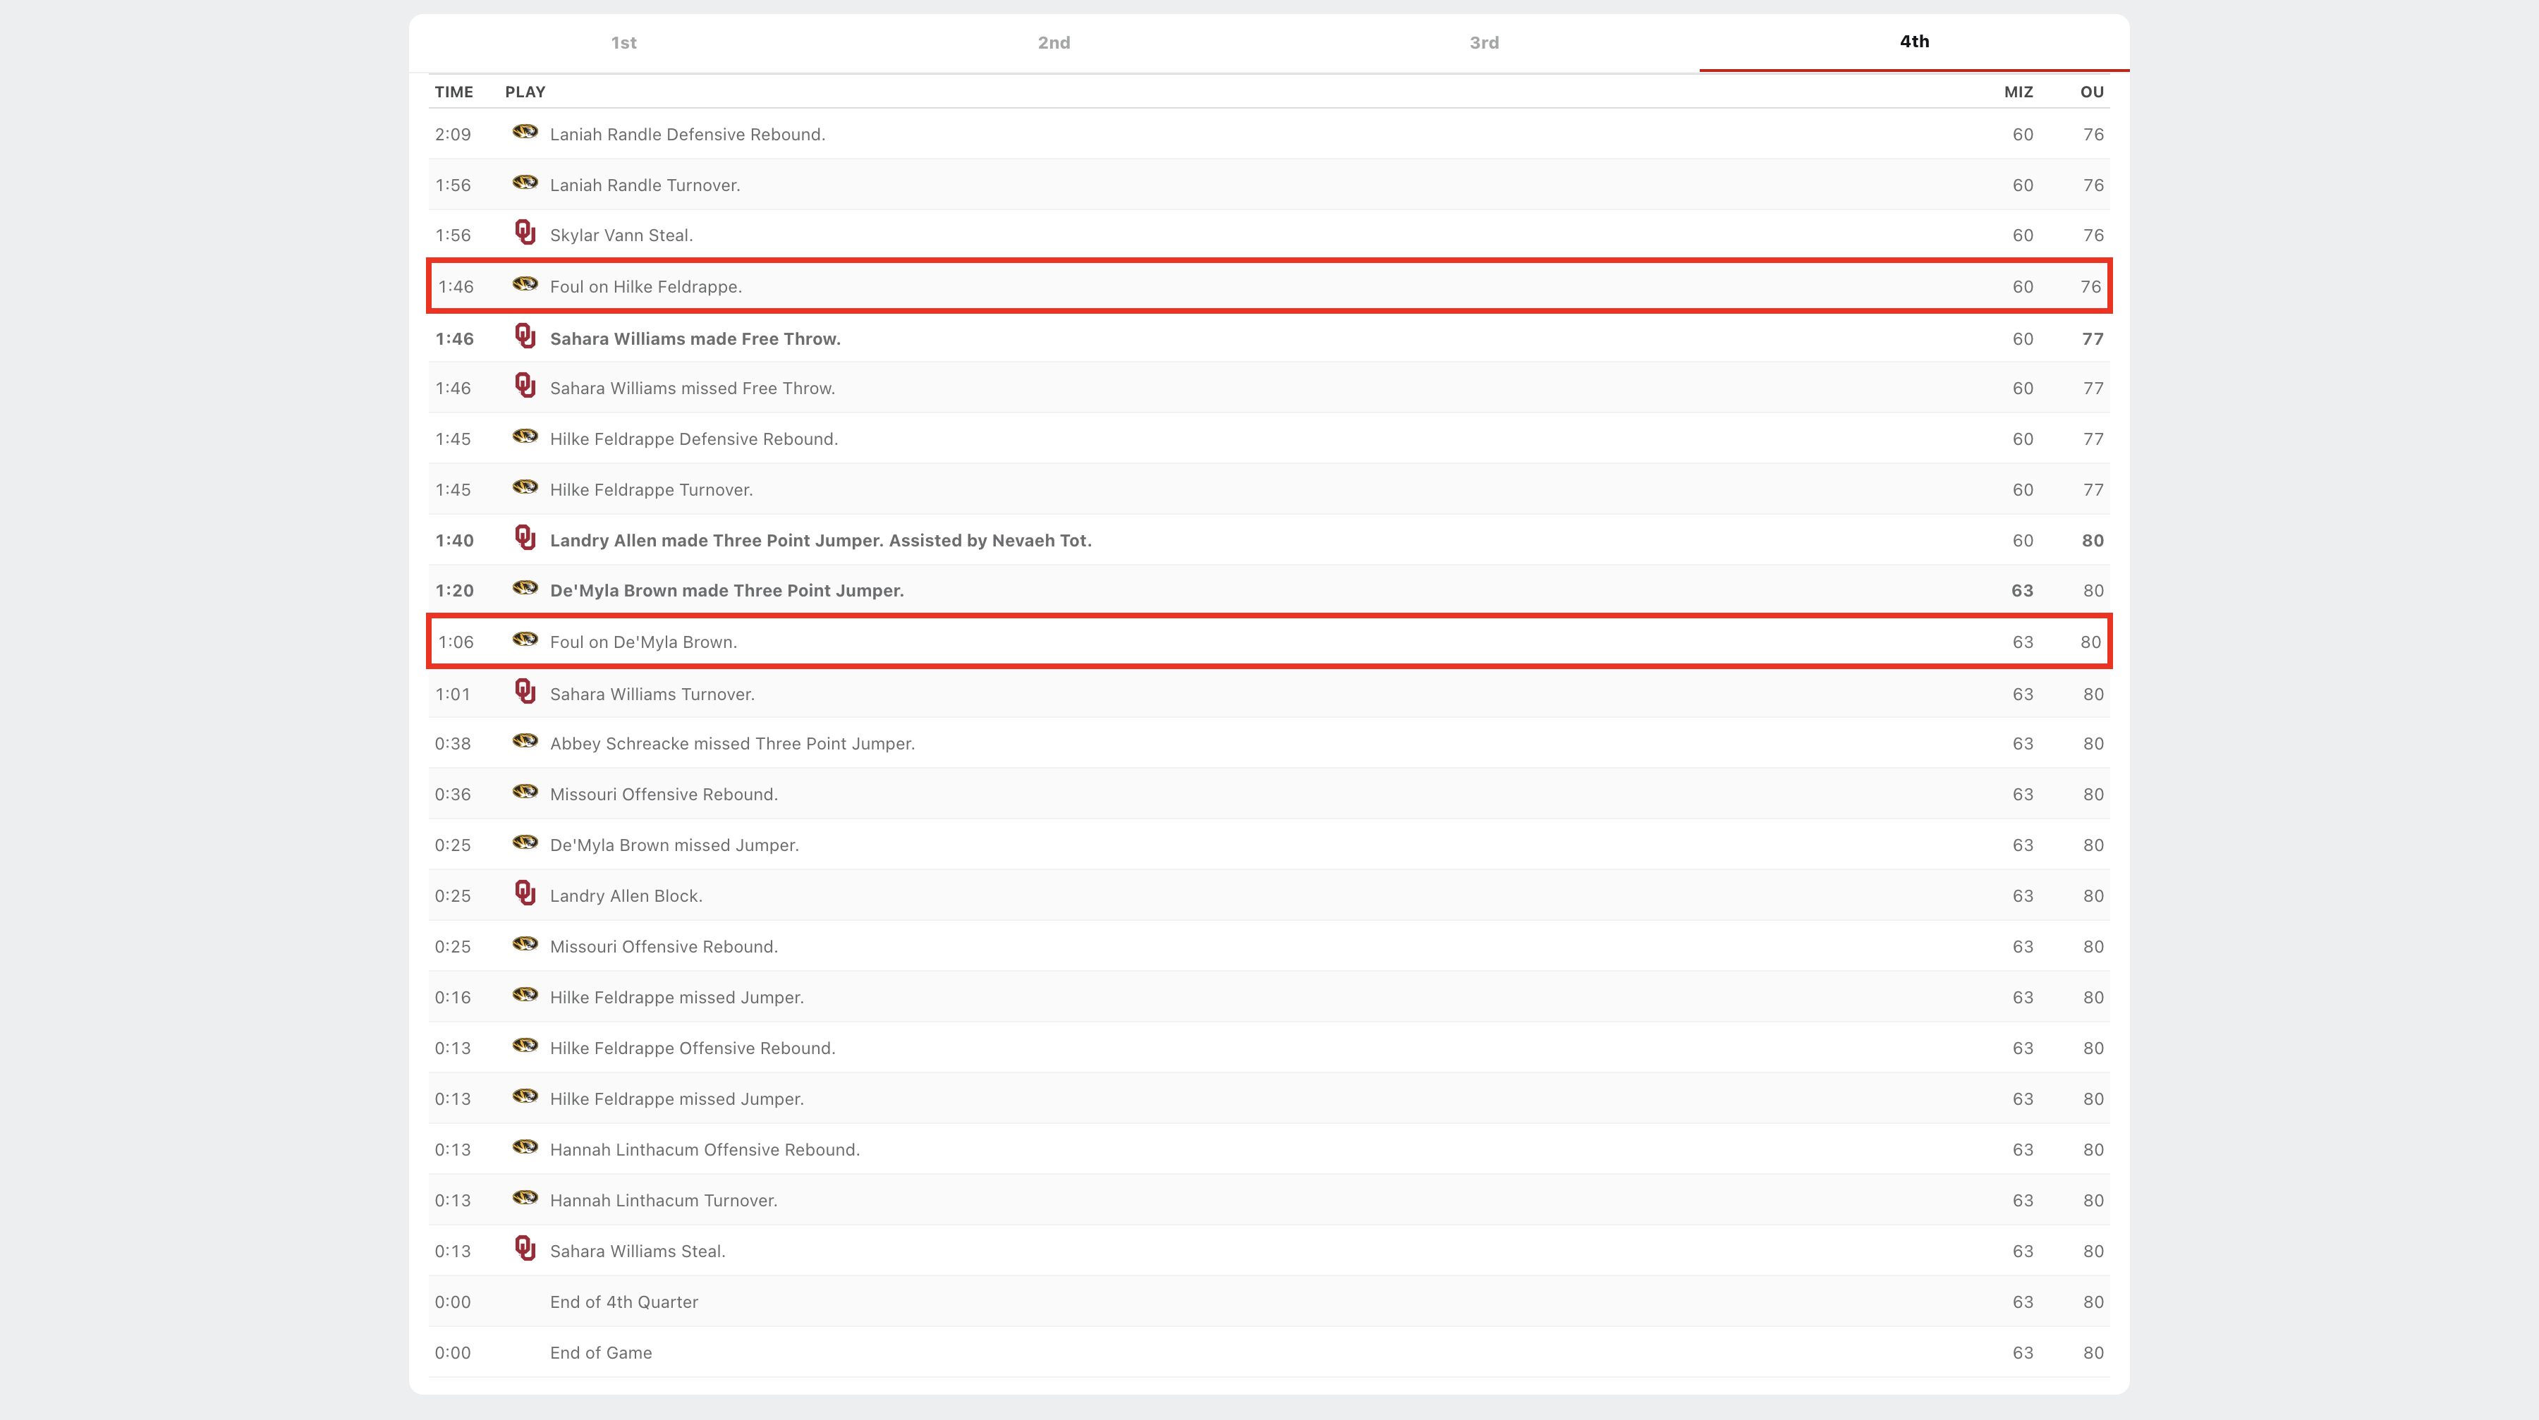The width and height of the screenshot is (2539, 1420).
Task: Click Missouri logo by De'Myla Brown made Three Pointer
Action: tap(525, 588)
